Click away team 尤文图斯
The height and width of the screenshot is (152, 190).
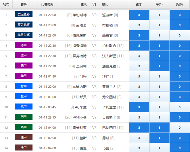point(109,97)
